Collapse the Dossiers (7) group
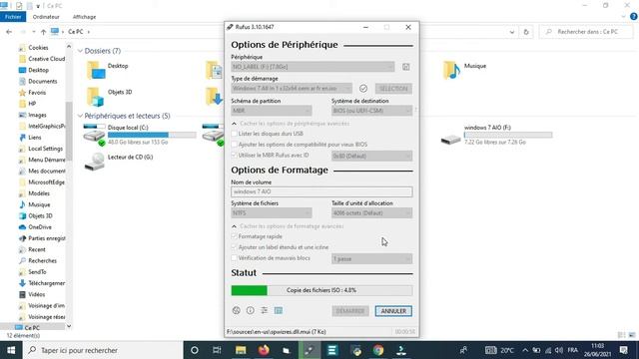Screen dimensions: 639x359 click(x=80, y=51)
